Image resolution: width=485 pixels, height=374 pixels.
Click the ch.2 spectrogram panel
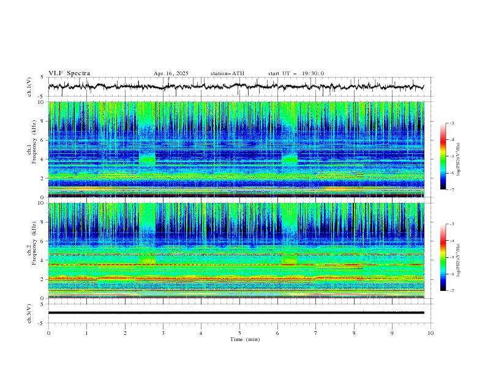pyautogui.click(x=236, y=251)
